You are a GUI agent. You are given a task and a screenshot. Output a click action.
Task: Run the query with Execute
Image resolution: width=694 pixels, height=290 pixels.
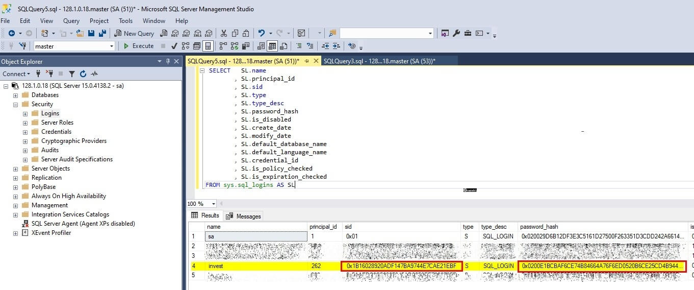click(139, 46)
